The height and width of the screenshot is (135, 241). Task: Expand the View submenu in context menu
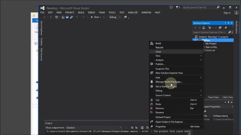(176, 56)
